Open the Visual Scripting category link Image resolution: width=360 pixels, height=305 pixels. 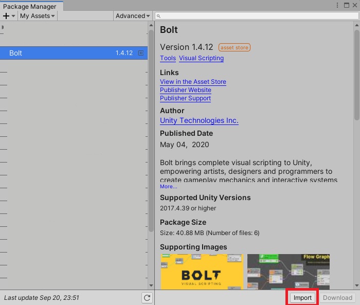coord(202,58)
